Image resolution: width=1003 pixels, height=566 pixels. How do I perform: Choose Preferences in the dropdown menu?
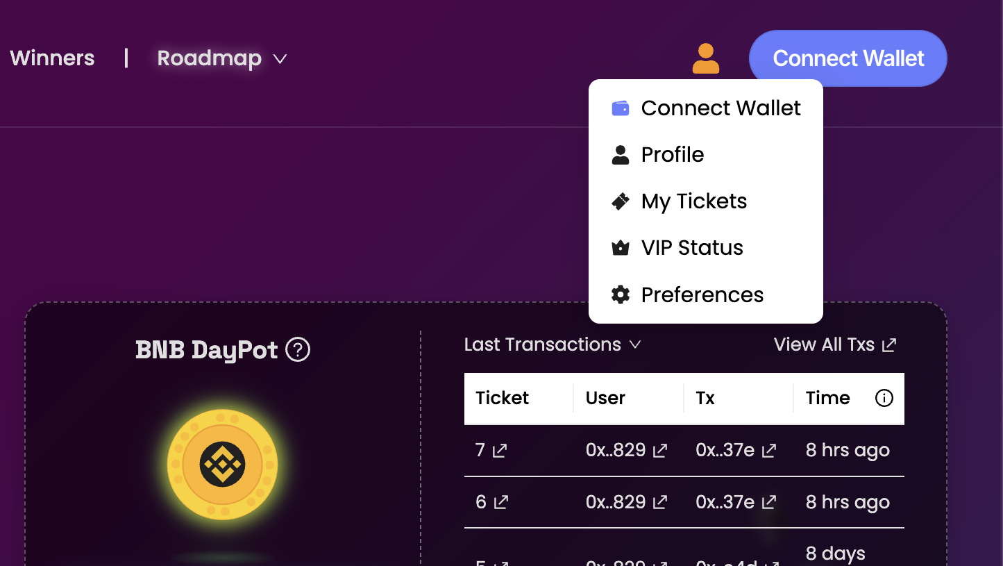[702, 294]
